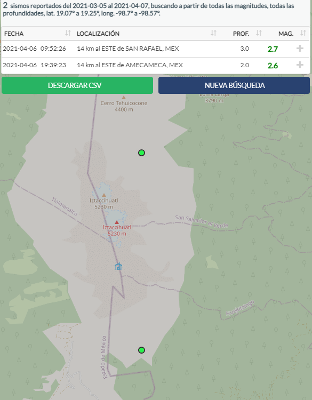Sort table by MAG. column arrows

click(303, 33)
